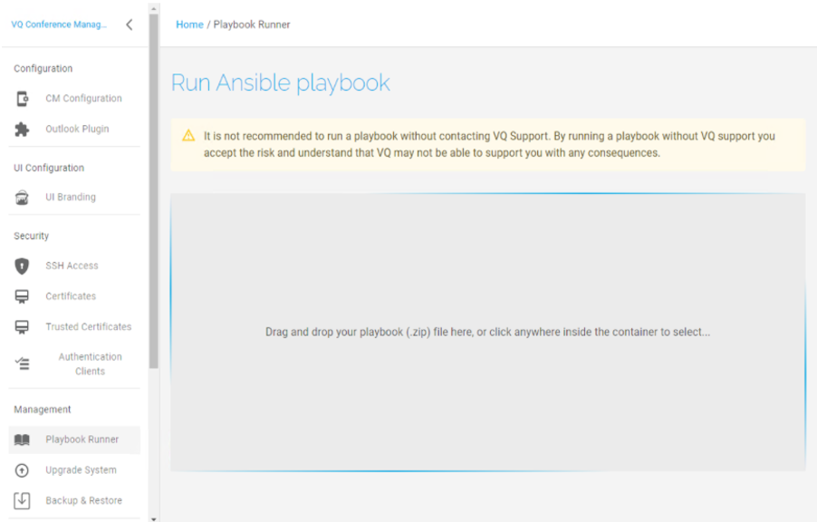The height and width of the screenshot is (522, 817).
Task: Click the Outlook Plugin puzzle piece icon
Action: pyautogui.click(x=22, y=129)
